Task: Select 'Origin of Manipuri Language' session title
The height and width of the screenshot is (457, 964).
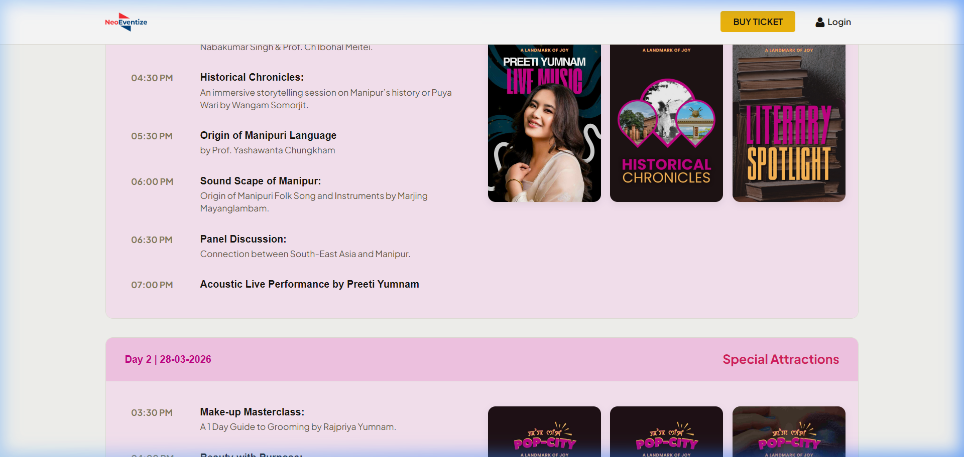Action: [x=268, y=135]
